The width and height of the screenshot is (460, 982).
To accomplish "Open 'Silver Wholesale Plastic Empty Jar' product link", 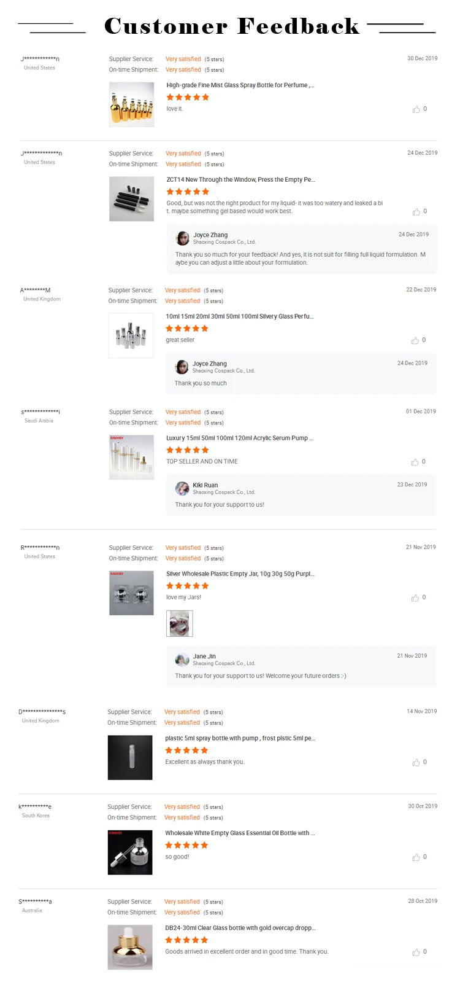I will (240, 574).
